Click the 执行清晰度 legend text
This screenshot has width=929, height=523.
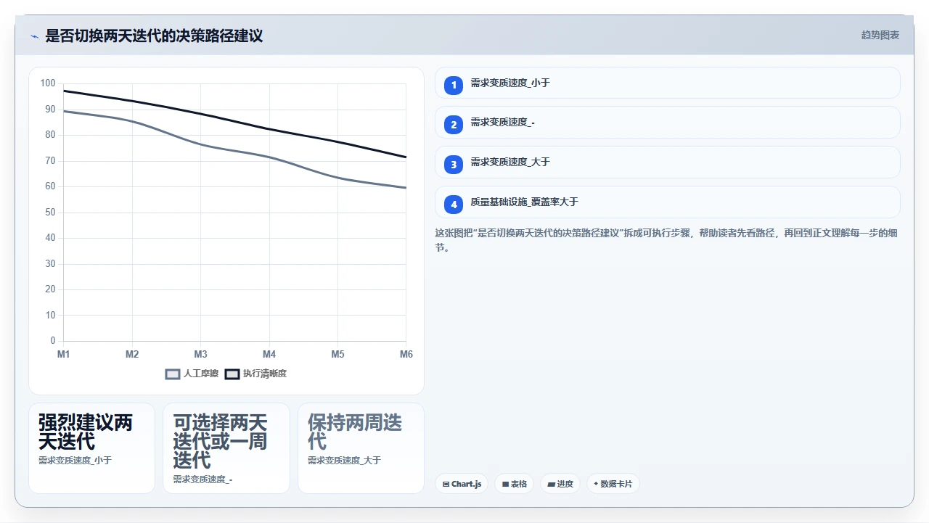[265, 374]
